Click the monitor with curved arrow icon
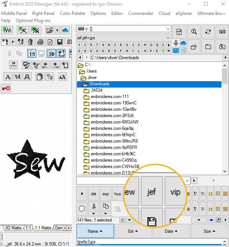The width and height of the screenshot is (229, 247). (x=26, y=65)
